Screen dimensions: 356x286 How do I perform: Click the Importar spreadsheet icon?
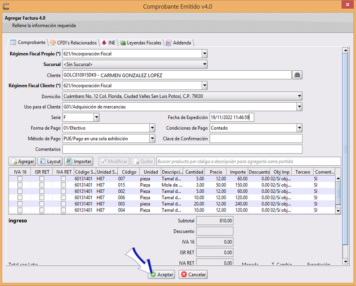[x=69, y=161]
